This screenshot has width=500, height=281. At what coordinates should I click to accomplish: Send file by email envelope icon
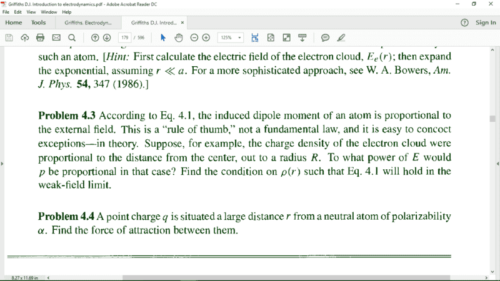pos(56,37)
